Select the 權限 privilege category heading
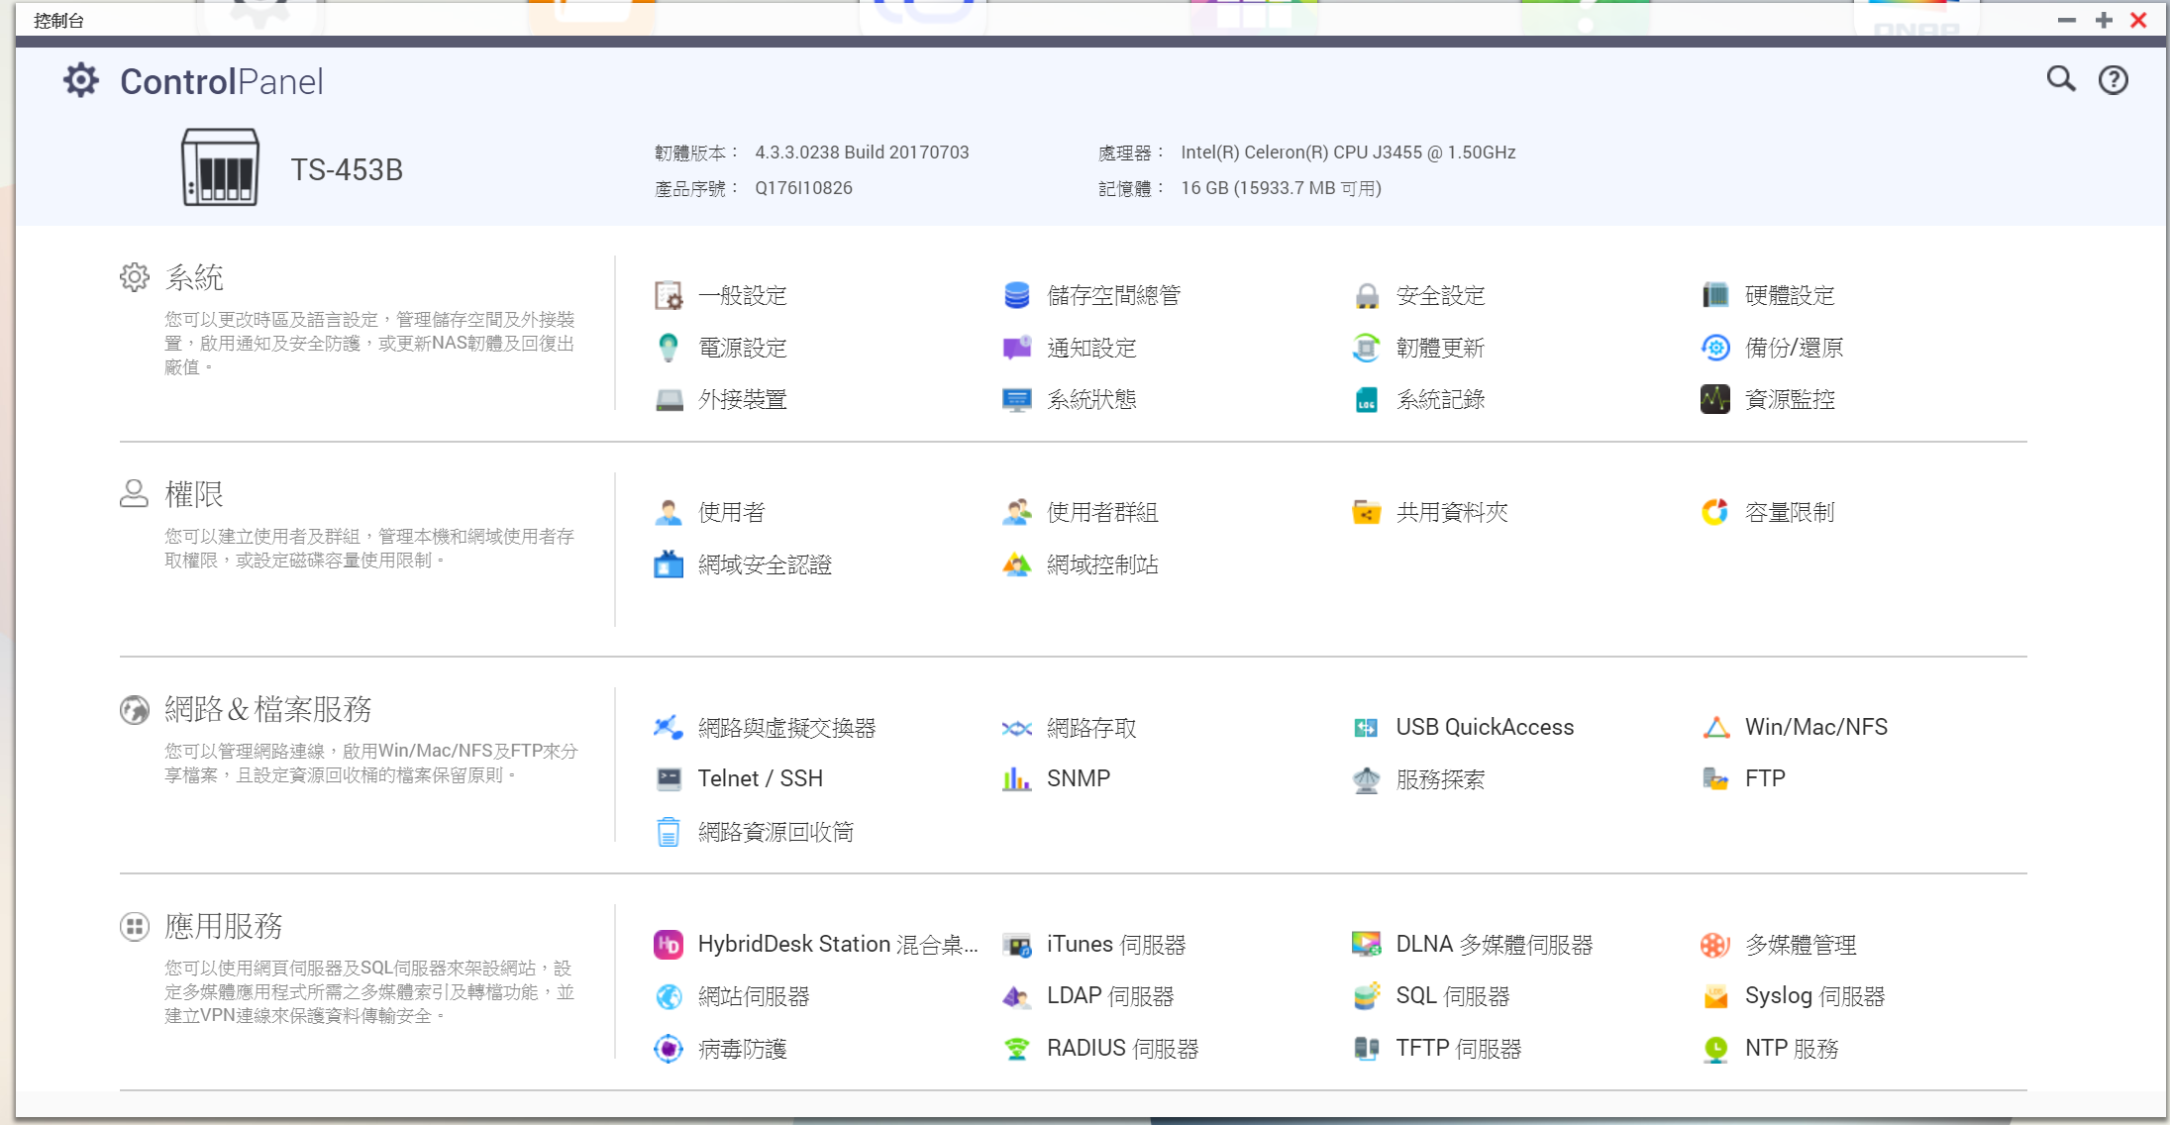2170x1125 pixels. click(x=194, y=494)
